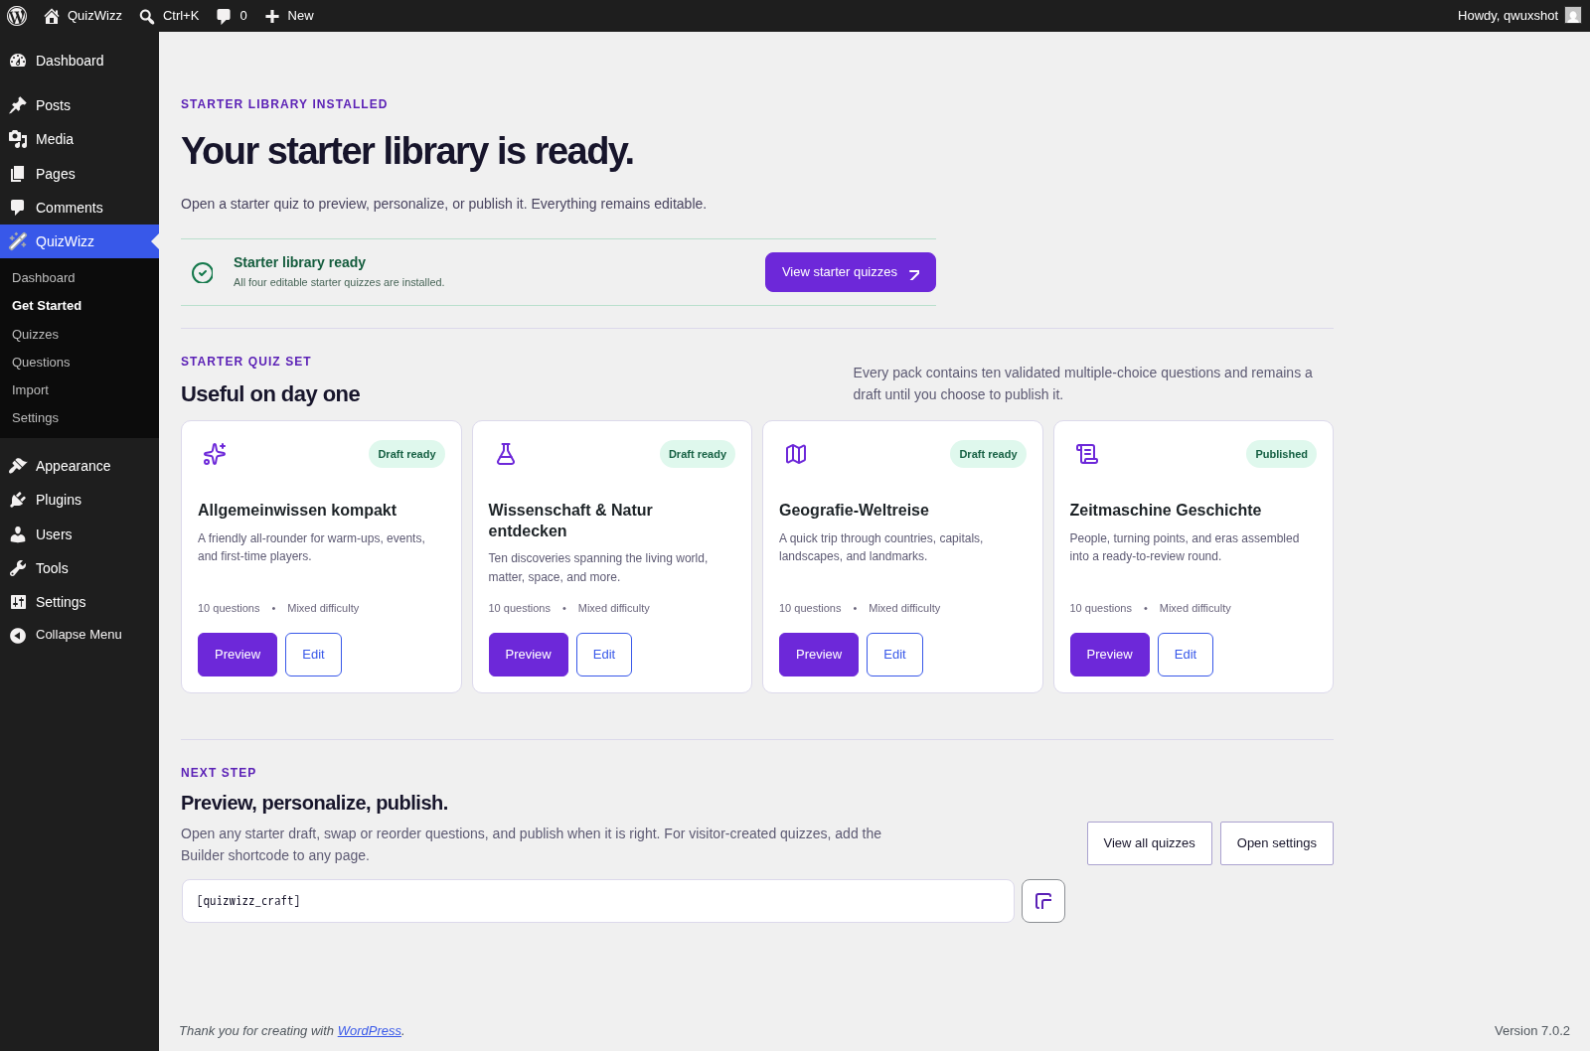Image resolution: width=1590 pixels, height=1051 pixels.
Task: Preview Wissenschaft & Natur entdecken quiz
Action: [x=529, y=655]
